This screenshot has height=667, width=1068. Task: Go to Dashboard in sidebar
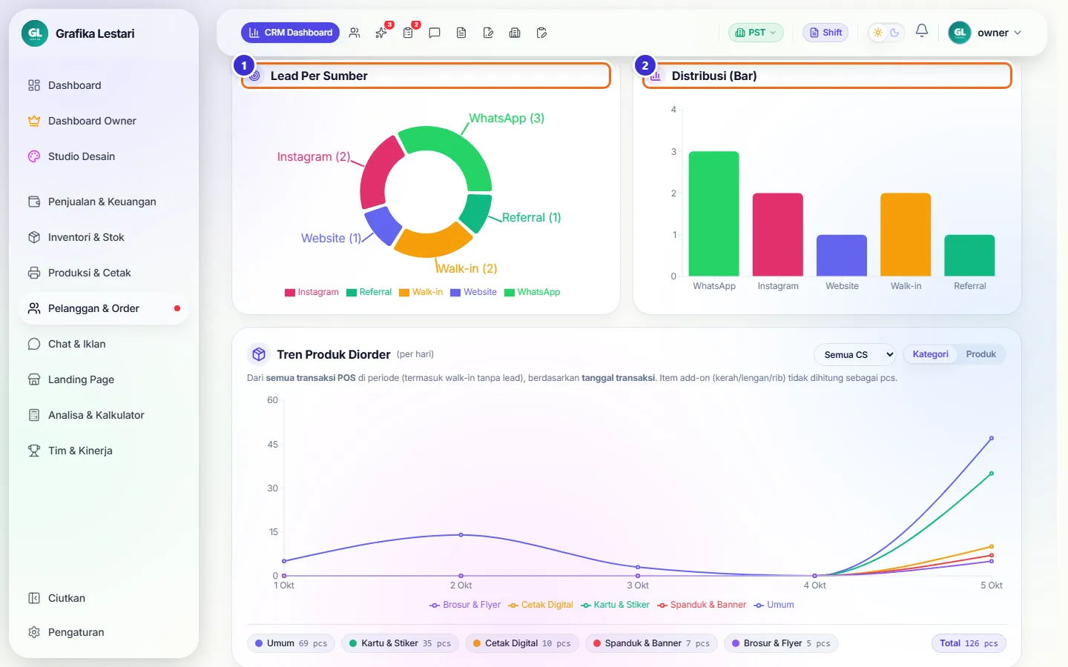tap(104, 85)
